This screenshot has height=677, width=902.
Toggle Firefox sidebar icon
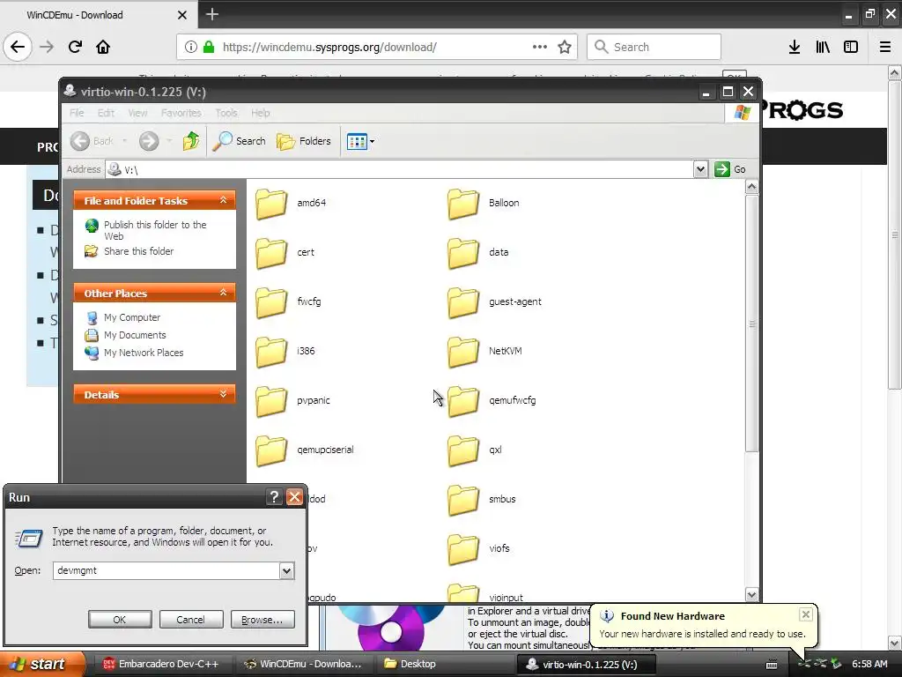click(x=851, y=48)
